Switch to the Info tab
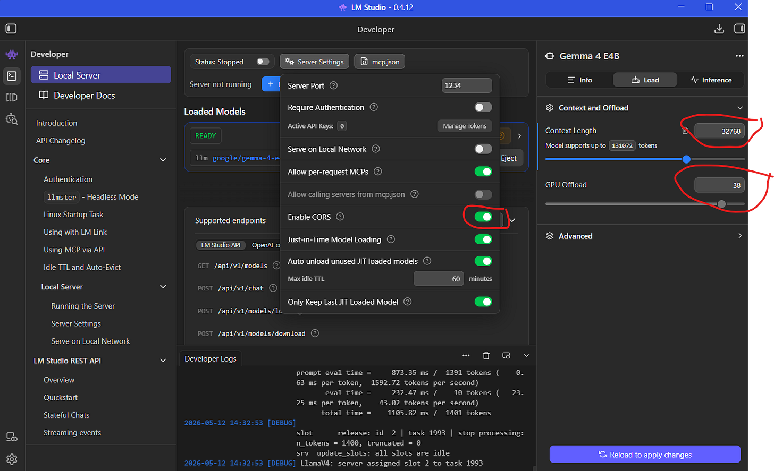 click(579, 80)
